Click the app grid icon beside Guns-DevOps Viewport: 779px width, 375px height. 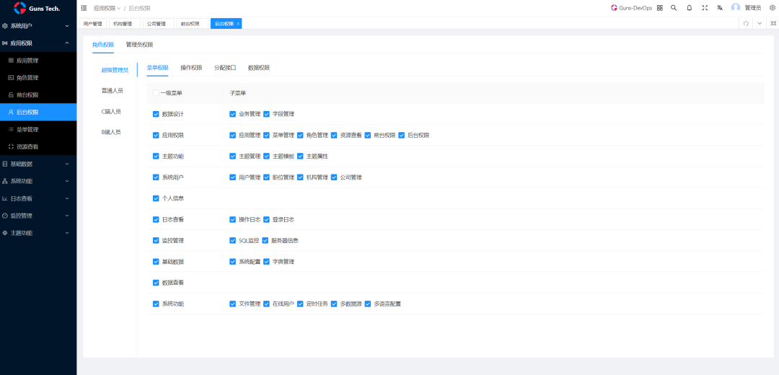pos(659,8)
